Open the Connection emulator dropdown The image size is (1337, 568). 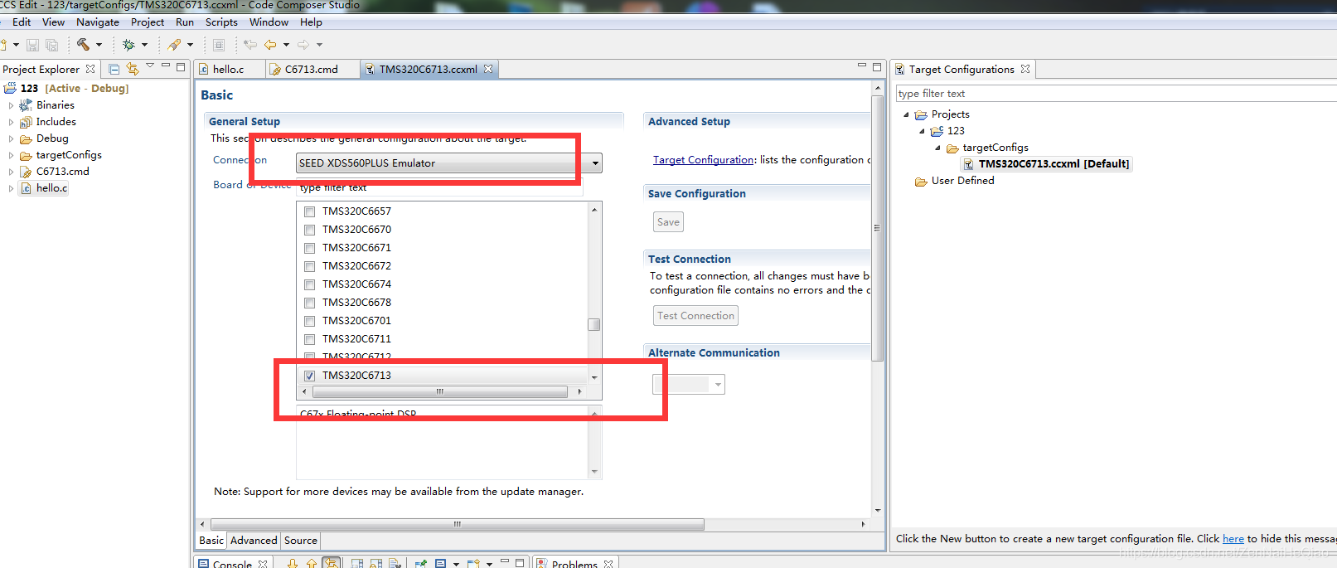(x=595, y=163)
